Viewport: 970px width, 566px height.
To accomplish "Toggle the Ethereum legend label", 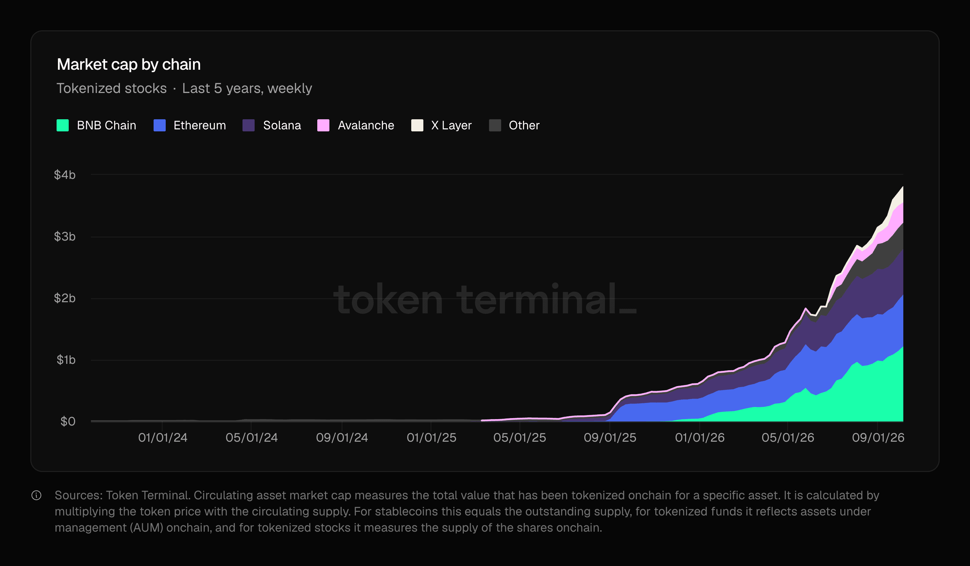I will [200, 126].
